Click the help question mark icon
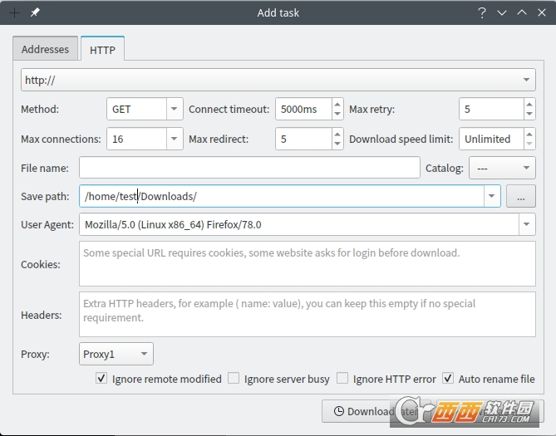The width and height of the screenshot is (556, 436). pyautogui.click(x=482, y=12)
